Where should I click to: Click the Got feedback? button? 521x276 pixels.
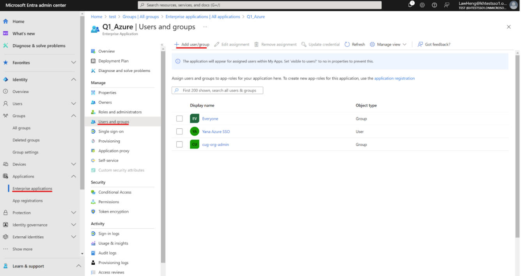pyautogui.click(x=434, y=44)
